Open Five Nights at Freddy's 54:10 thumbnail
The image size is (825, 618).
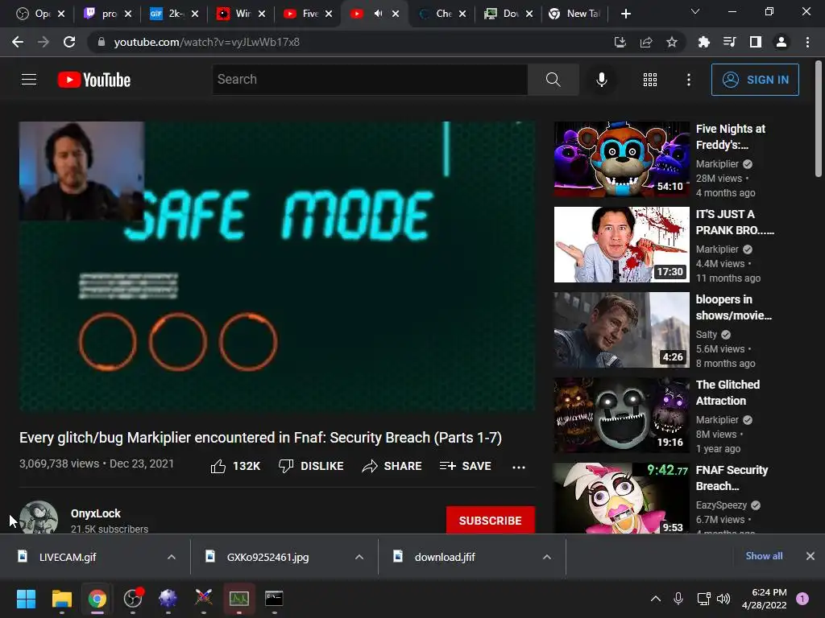(x=621, y=159)
